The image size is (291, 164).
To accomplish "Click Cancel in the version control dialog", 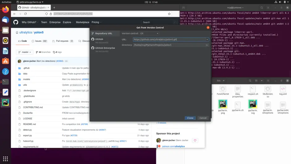I will 203,118.
